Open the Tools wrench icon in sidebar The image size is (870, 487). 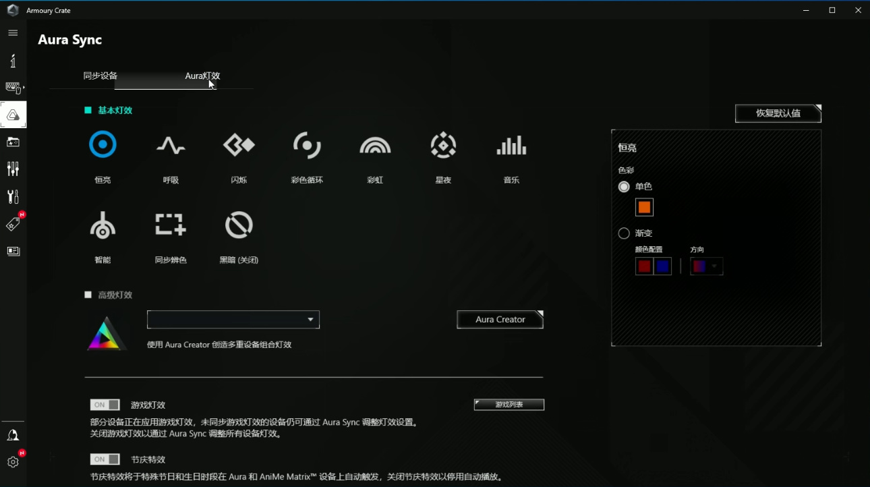pos(13,196)
